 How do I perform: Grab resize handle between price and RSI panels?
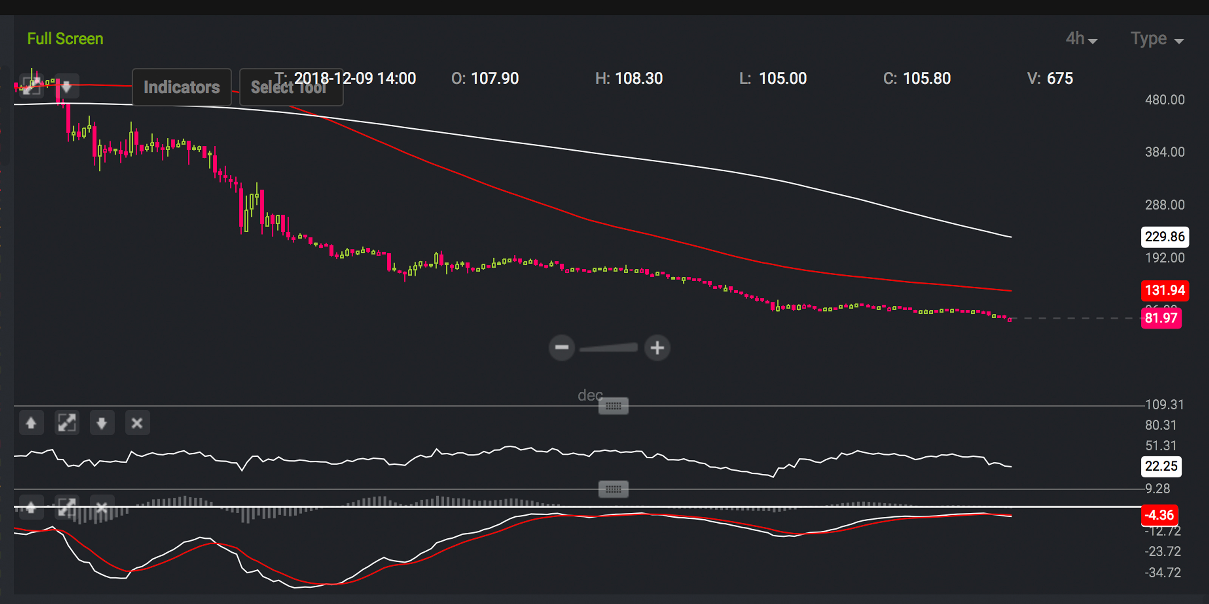click(x=613, y=406)
